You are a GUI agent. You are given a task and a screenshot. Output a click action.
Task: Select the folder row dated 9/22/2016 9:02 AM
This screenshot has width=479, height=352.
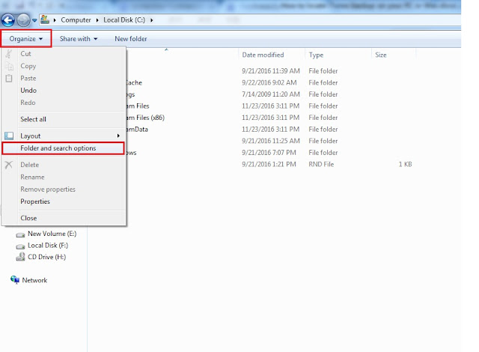[270, 82]
